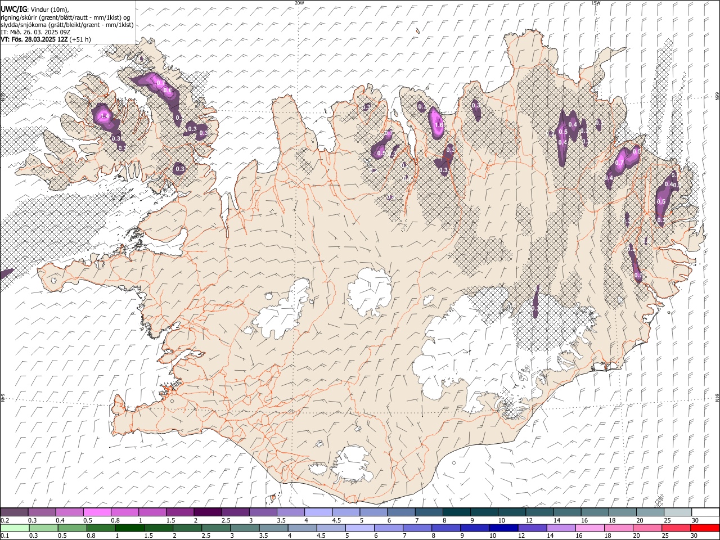Image resolution: width=720 pixels, height=540 pixels.
Task: Pick the dark navy blue swatch labeled 10
Action: [503, 528]
